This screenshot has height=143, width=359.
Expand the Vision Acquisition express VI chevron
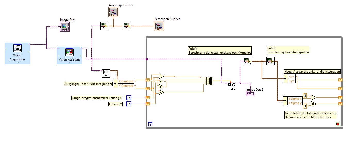click(x=18, y=62)
